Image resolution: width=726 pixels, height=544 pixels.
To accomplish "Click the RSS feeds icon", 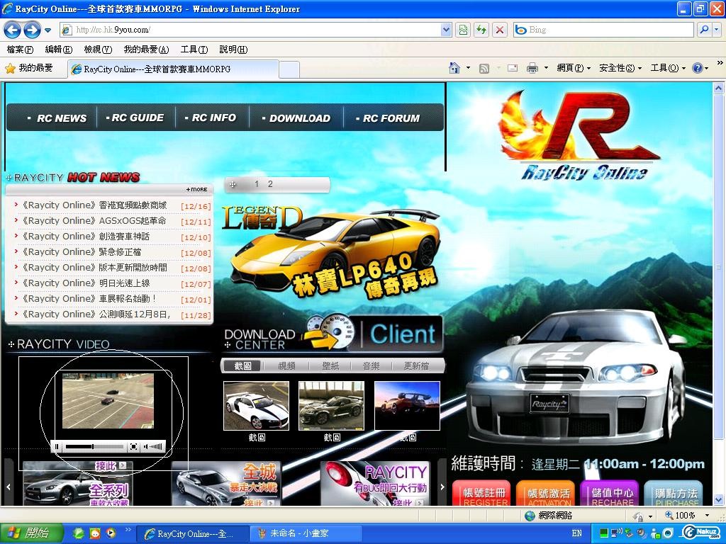I will [x=484, y=69].
